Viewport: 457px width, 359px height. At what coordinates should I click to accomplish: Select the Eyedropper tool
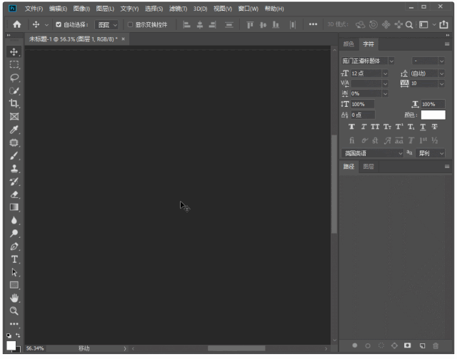pyautogui.click(x=14, y=130)
